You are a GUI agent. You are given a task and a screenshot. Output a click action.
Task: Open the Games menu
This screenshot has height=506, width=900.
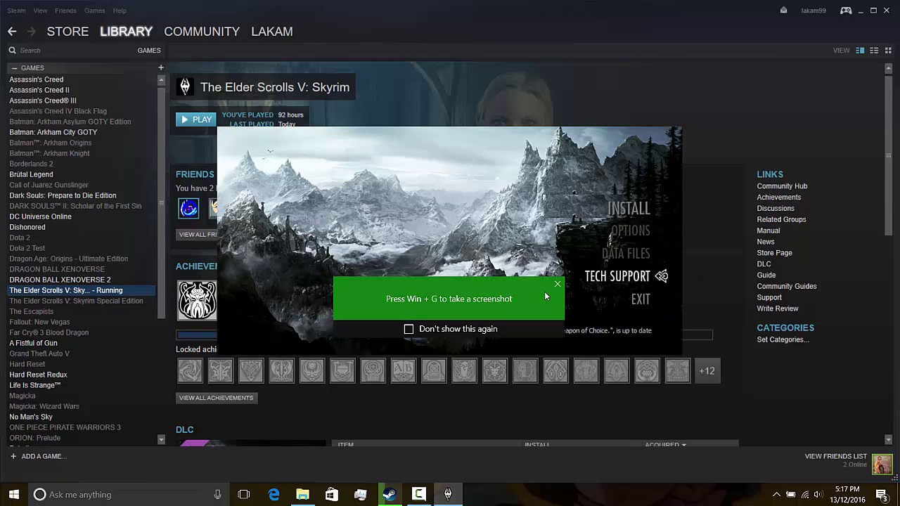(x=94, y=11)
